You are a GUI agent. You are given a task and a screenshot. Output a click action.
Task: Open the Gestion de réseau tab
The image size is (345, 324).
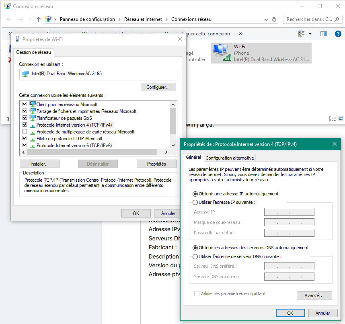[33, 52]
